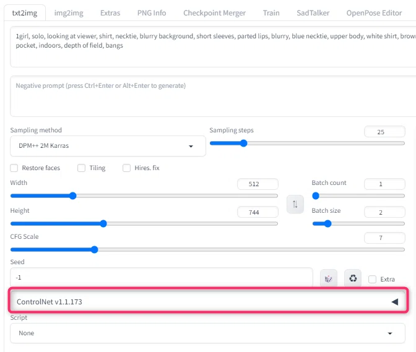The height and width of the screenshot is (352, 416).
Task: Enable the Tiling checkbox
Action: point(82,168)
